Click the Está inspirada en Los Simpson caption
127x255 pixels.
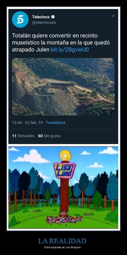(63, 247)
